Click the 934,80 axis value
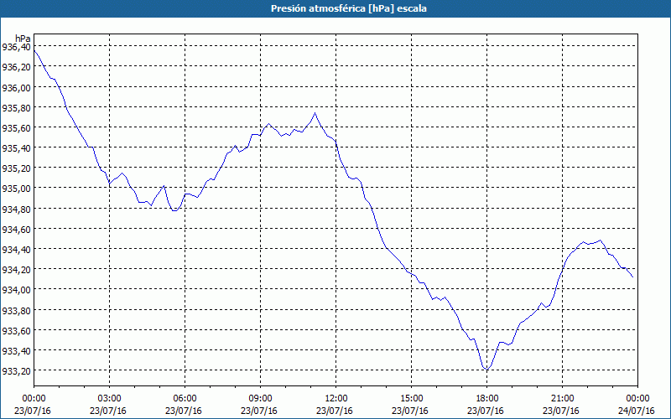The image size is (671, 419). click(16, 209)
